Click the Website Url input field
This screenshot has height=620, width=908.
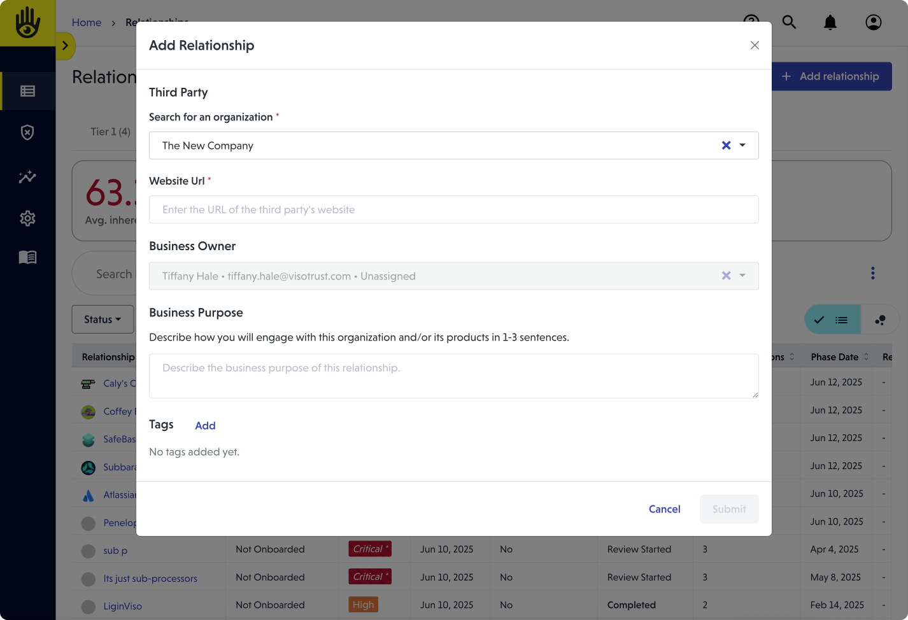coord(454,209)
